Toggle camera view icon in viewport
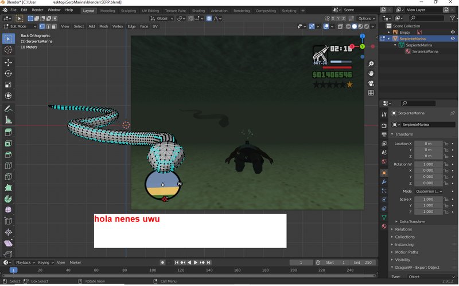 [x=371, y=83]
